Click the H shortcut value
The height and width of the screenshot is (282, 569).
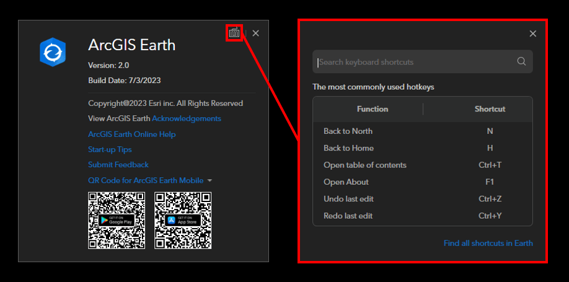[x=490, y=148]
